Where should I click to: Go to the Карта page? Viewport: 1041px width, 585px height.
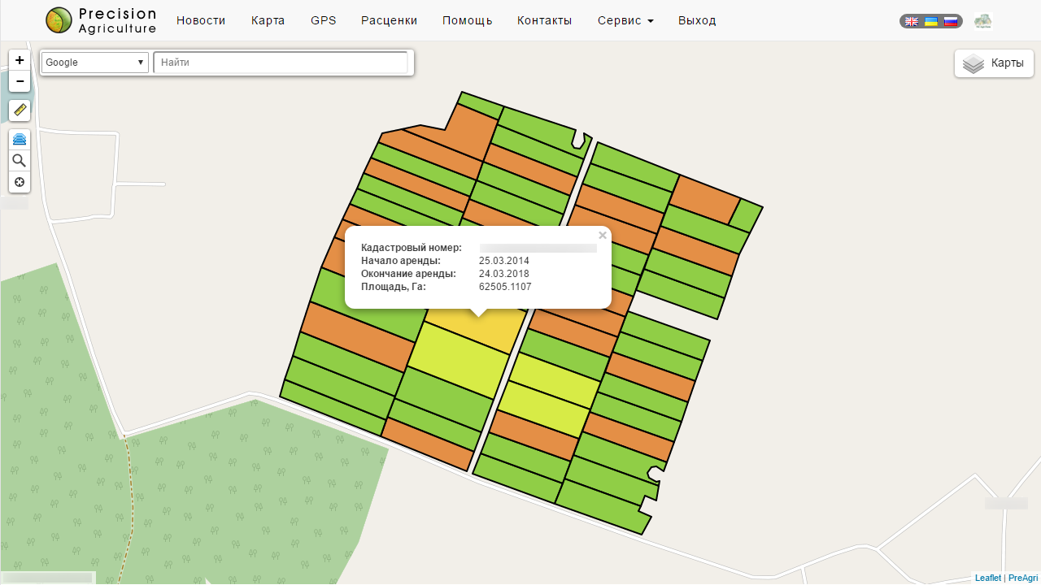point(268,20)
